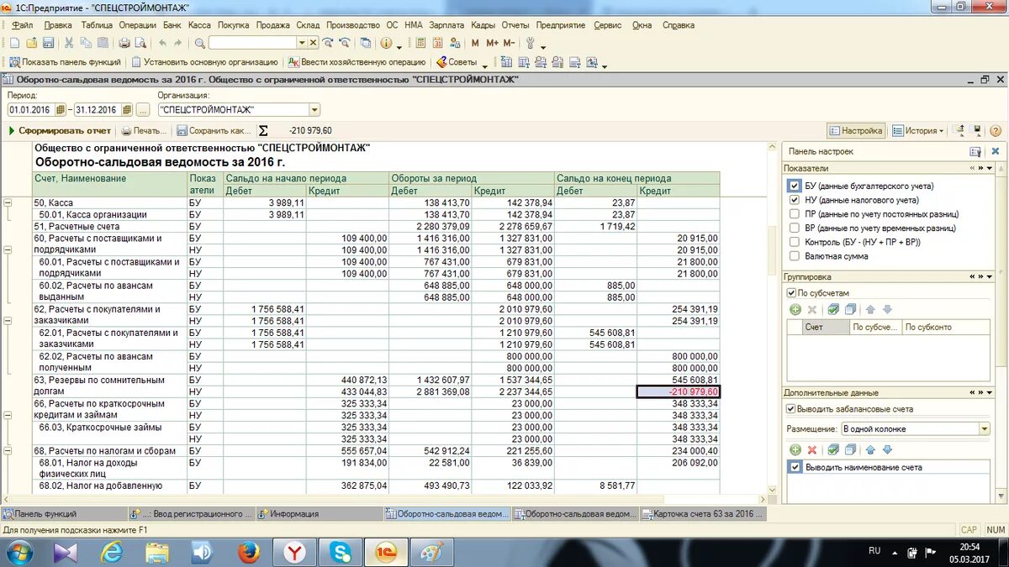Screen dimensions: 1009x567
Task: Open the Банк menu
Action: (172, 25)
